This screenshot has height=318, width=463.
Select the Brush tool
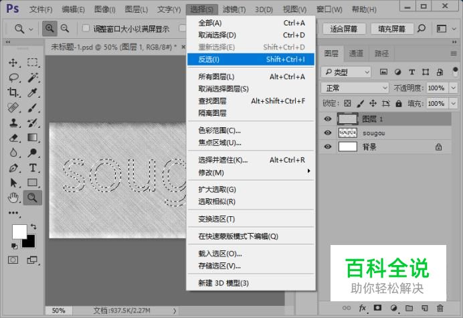coord(33,108)
